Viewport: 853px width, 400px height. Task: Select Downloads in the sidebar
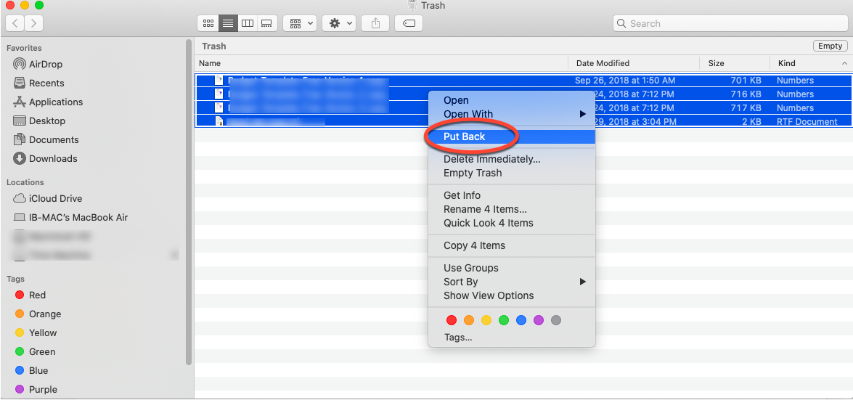click(x=52, y=158)
